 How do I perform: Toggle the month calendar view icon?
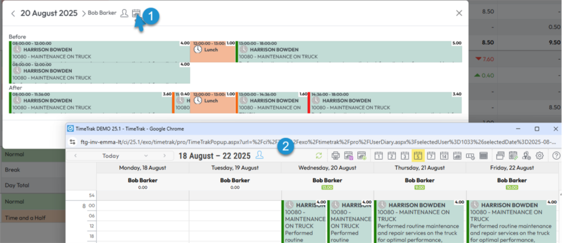pyautogui.click(x=457, y=155)
